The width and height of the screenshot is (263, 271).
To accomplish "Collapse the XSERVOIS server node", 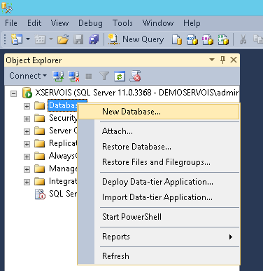I will [x=14, y=94].
